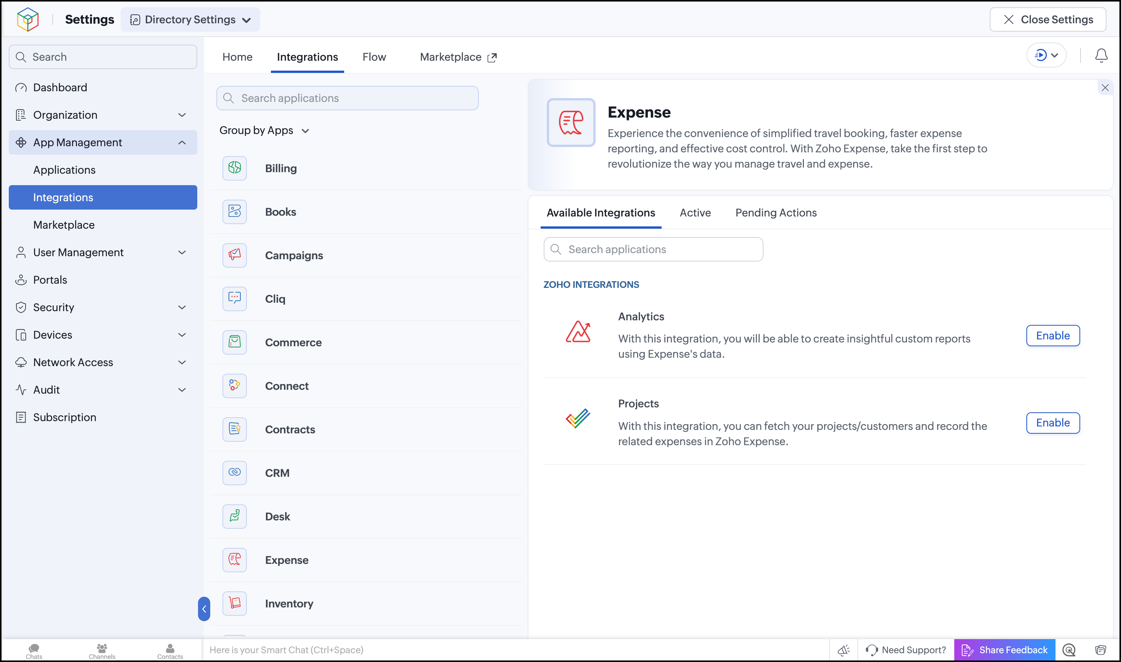Click the @ mentions icon in bottom bar

[1069, 650]
